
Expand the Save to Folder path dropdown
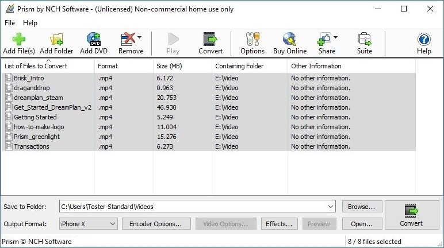click(330, 207)
